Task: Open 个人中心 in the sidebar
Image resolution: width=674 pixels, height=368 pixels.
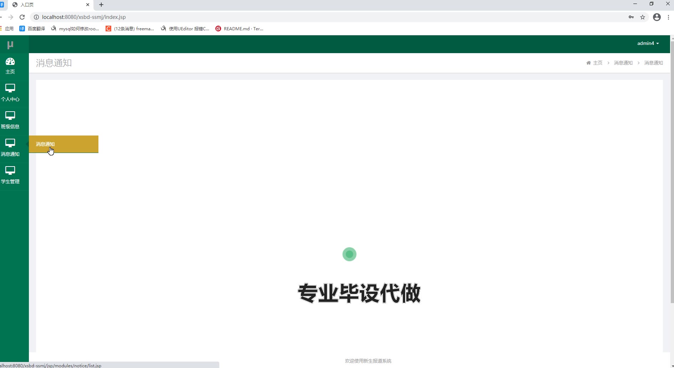Action: [x=10, y=93]
